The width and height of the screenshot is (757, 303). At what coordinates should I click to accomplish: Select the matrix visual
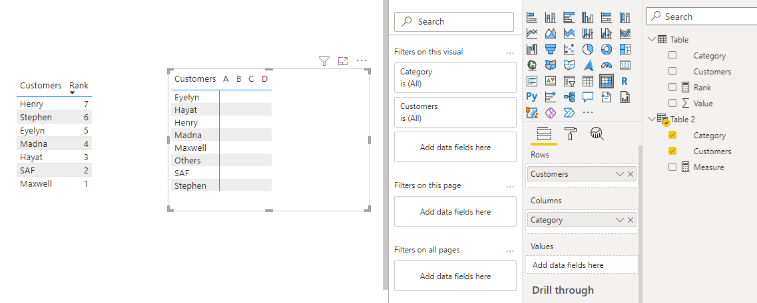pyautogui.click(x=607, y=81)
